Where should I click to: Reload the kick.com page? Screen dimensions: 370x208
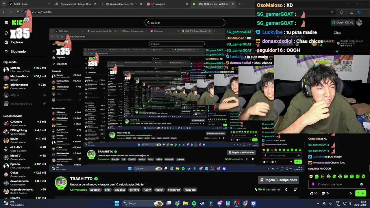pyautogui.click(x=18, y=12)
